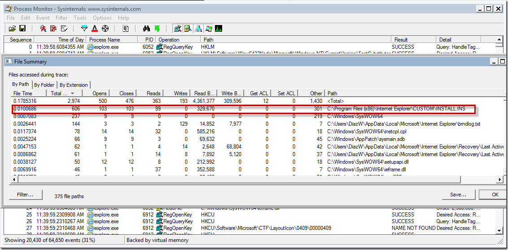The image size is (508, 250).
Task: Select the target crosshair Include Process icon
Action: click(105, 29)
